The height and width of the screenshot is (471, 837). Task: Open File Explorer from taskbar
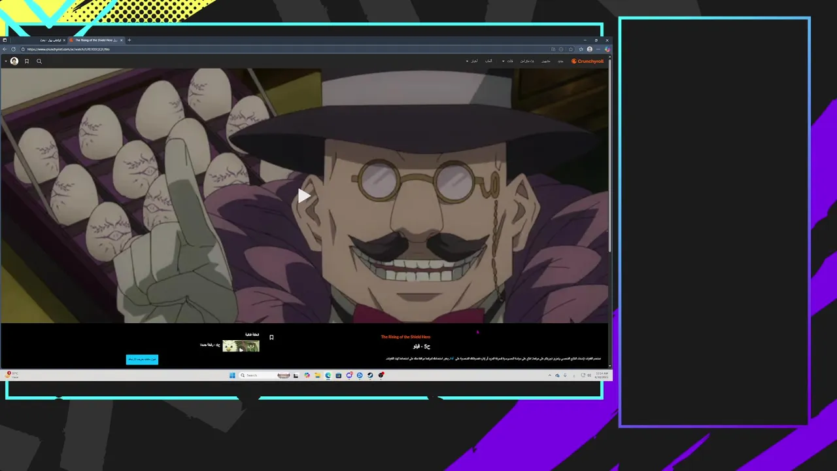318,375
